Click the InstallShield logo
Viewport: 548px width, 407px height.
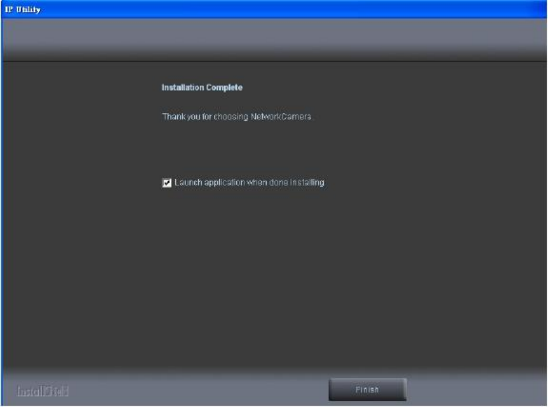point(43,391)
